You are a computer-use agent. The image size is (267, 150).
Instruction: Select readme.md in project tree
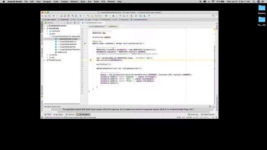[x=62, y=52]
